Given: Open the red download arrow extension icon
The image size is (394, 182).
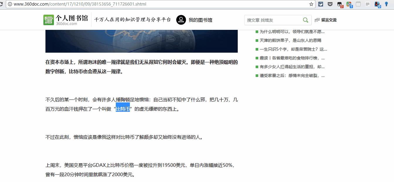Looking at the screenshot, I should pos(377,4).
